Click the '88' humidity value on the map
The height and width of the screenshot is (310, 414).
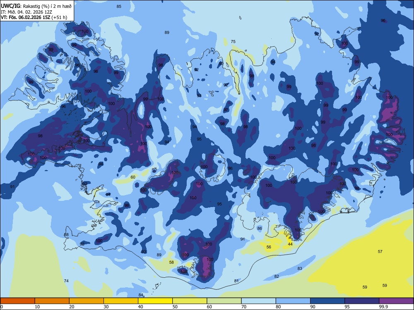[x=66, y=235]
